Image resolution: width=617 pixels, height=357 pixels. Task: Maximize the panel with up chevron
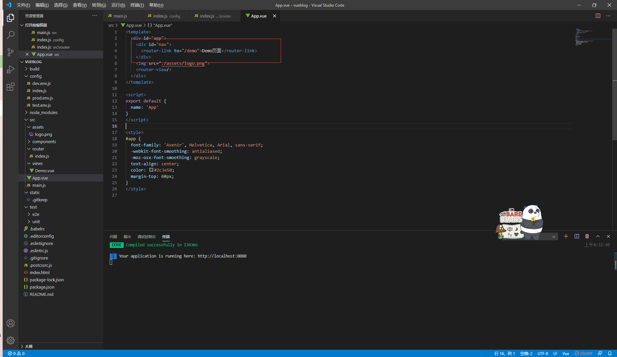[x=598, y=236]
